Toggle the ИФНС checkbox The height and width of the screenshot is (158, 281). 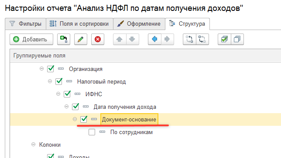(67, 94)
